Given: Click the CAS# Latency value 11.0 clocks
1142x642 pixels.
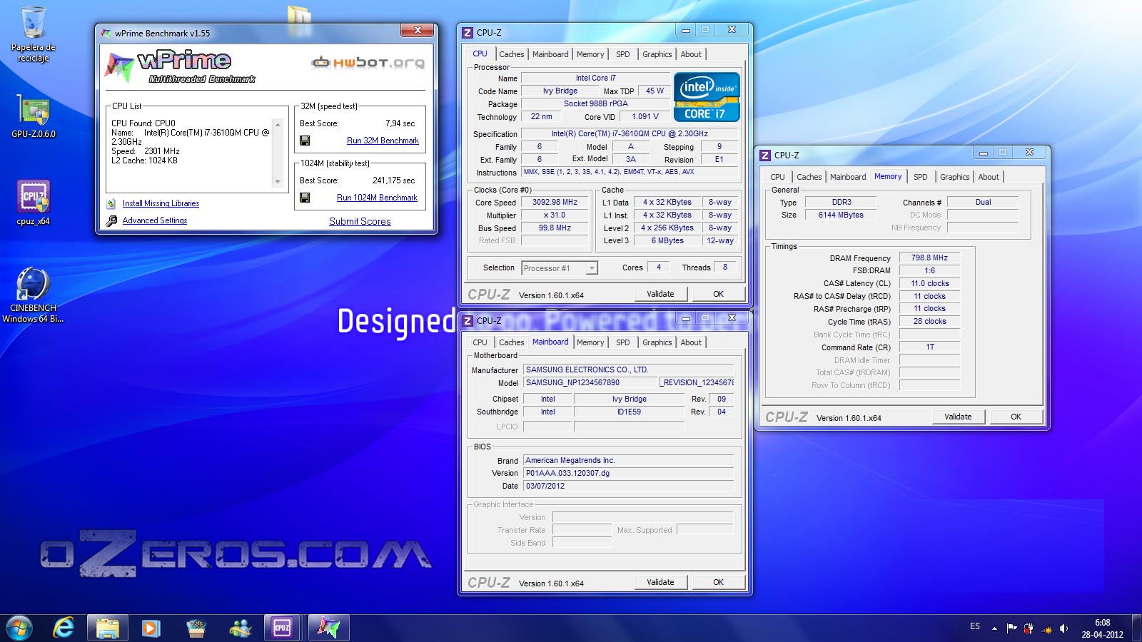Looking at the screenshot, I should click(929, 283).
